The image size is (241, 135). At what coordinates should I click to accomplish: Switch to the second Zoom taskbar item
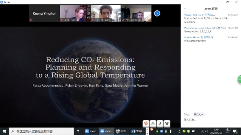click(x=106, y=131)
